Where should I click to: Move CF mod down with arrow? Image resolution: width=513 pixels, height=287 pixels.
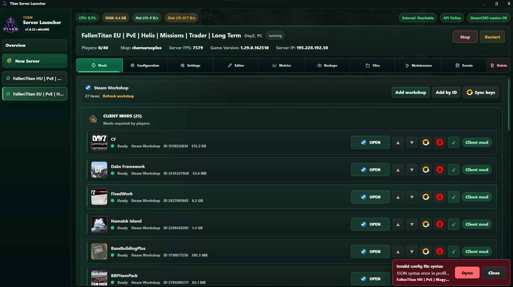pos(412,142)
